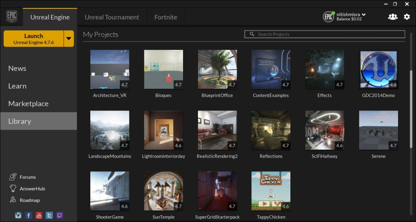Viewport: 416px width, 222px height.
Task: Open the Lightroominteriorday project thumbnail
Action: point(163,130)
